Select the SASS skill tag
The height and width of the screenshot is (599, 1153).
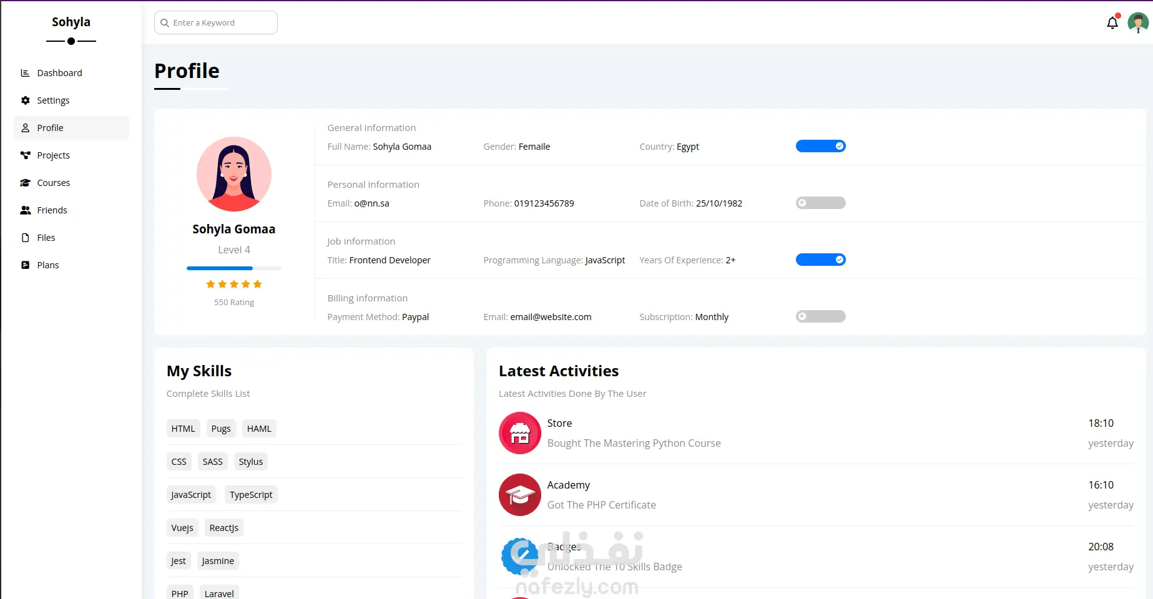point(213,462)
